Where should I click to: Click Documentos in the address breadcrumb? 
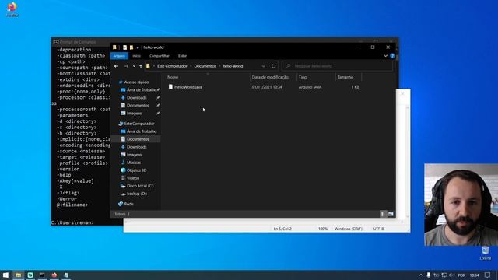pos(205,66)
